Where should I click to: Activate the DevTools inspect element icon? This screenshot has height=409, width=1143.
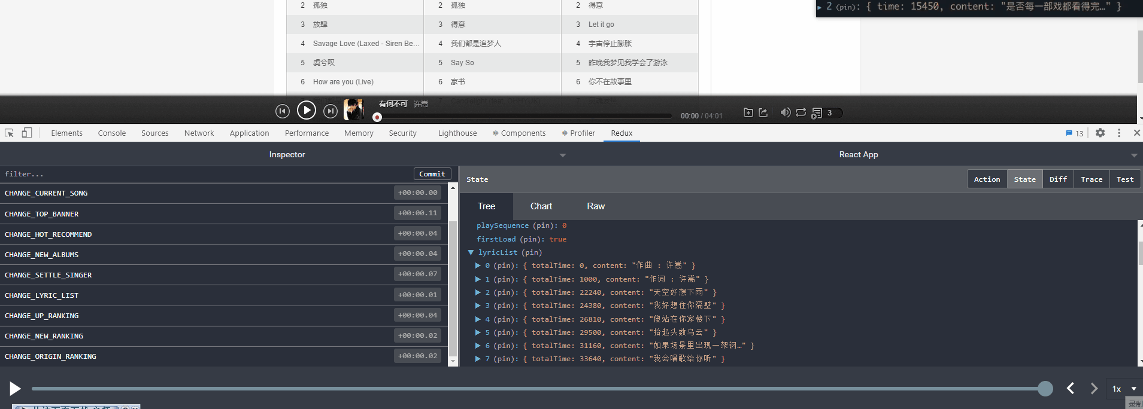9,133
